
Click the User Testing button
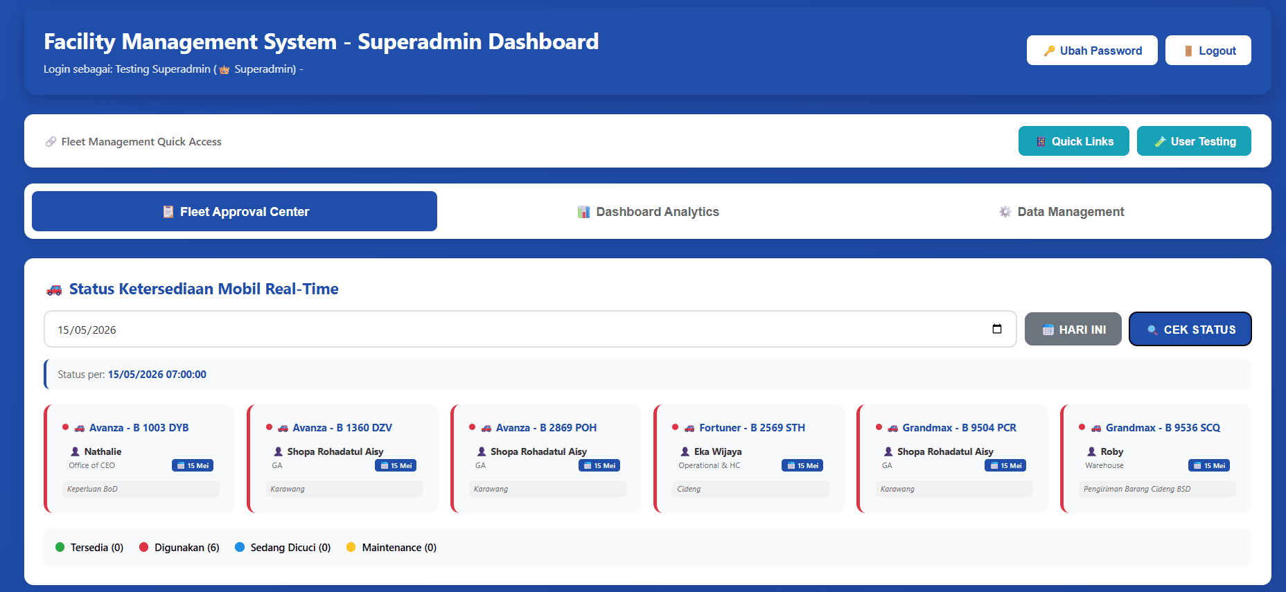click(1194, 141)
